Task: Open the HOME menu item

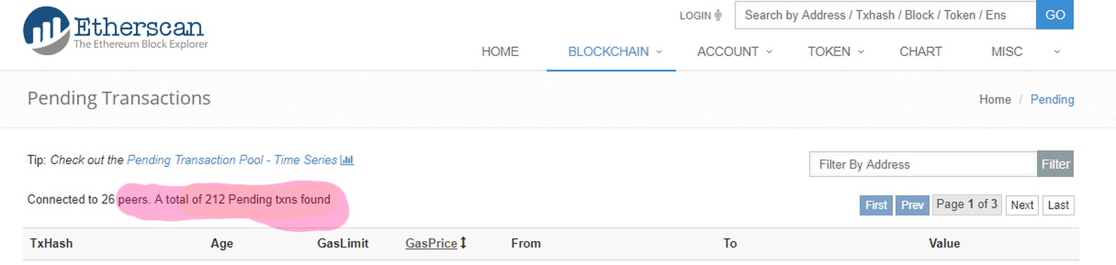Action: [500, 52]
